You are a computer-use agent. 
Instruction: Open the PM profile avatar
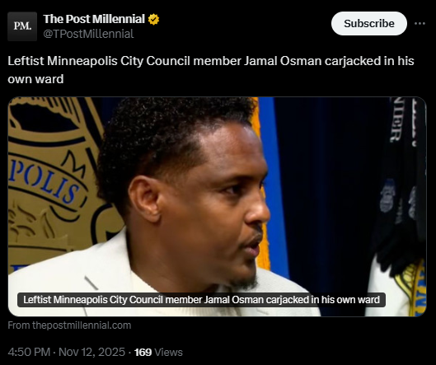tap(22, 26)
